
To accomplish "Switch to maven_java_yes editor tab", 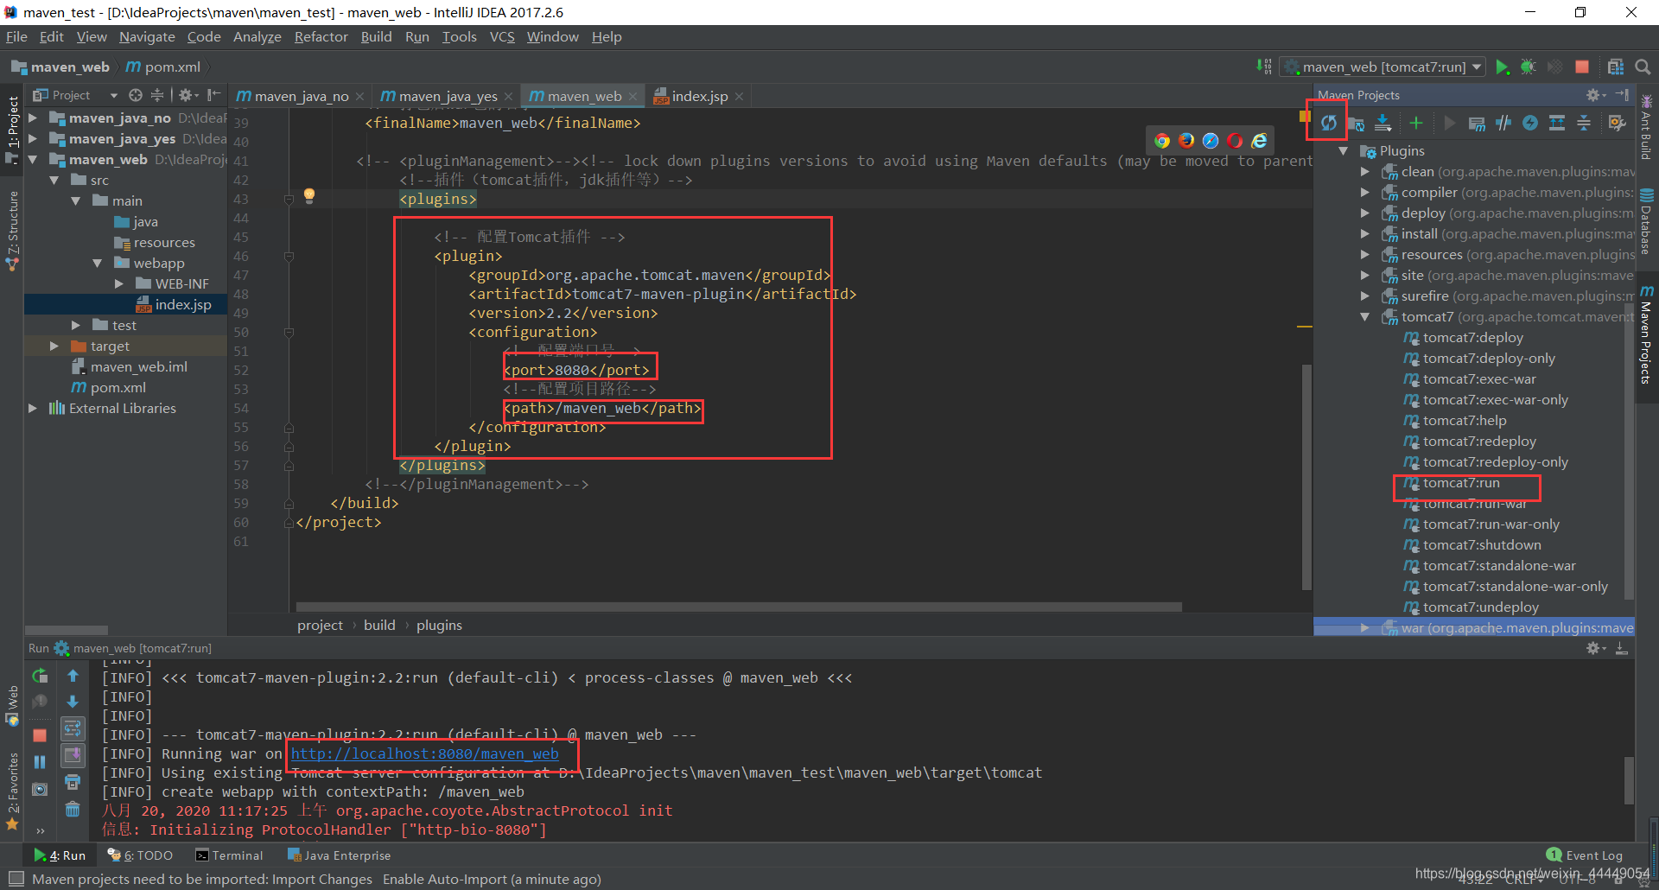I will [448, 96].
